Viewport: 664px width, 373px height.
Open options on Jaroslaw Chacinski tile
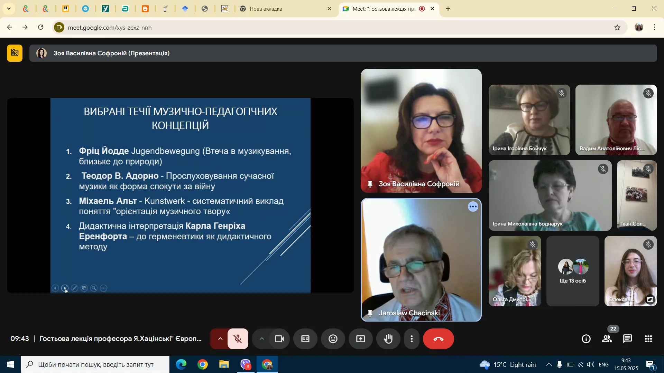(473, 207)
